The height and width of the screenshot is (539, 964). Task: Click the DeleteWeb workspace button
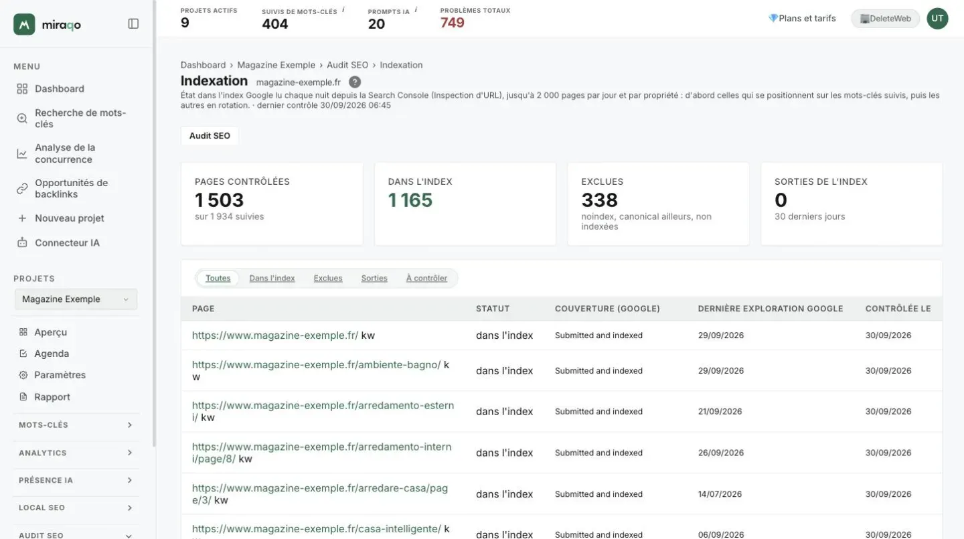885,19
